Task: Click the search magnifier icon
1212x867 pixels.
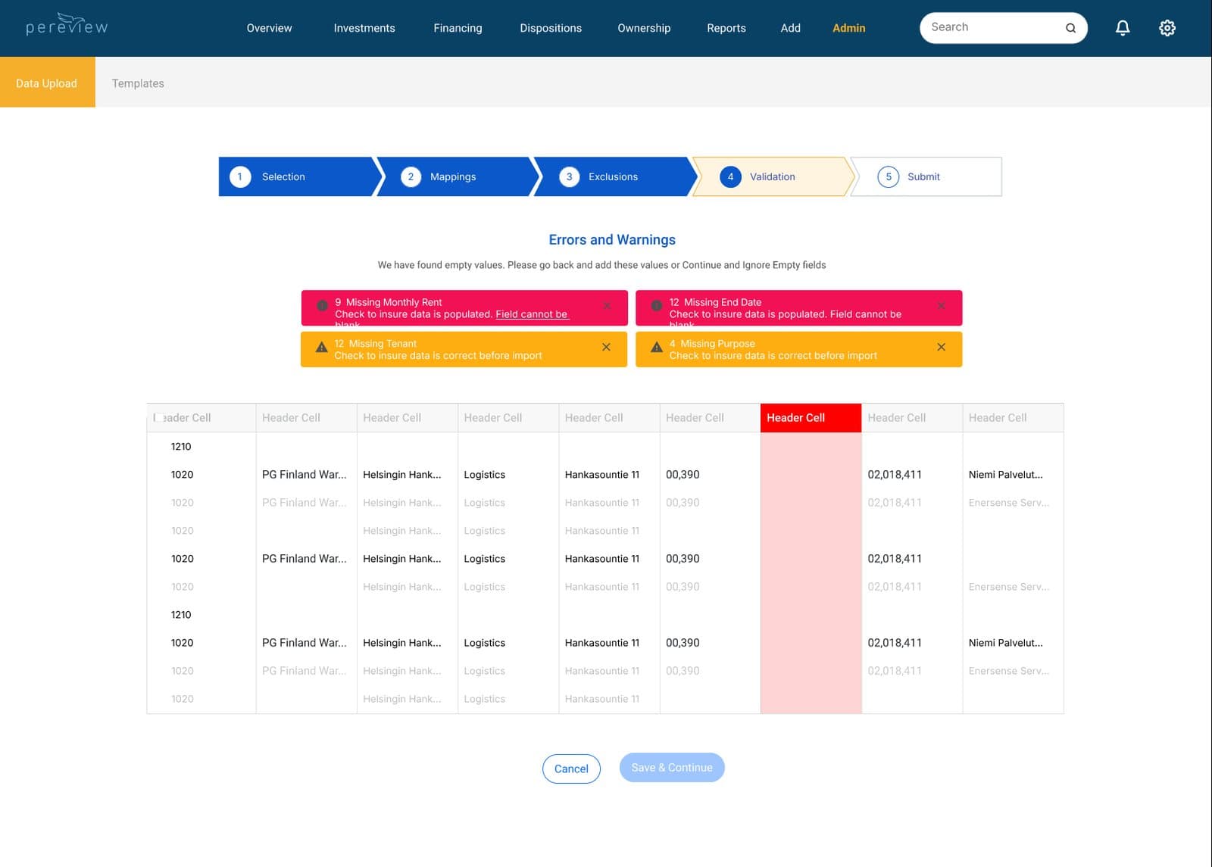Action: 1070,28
